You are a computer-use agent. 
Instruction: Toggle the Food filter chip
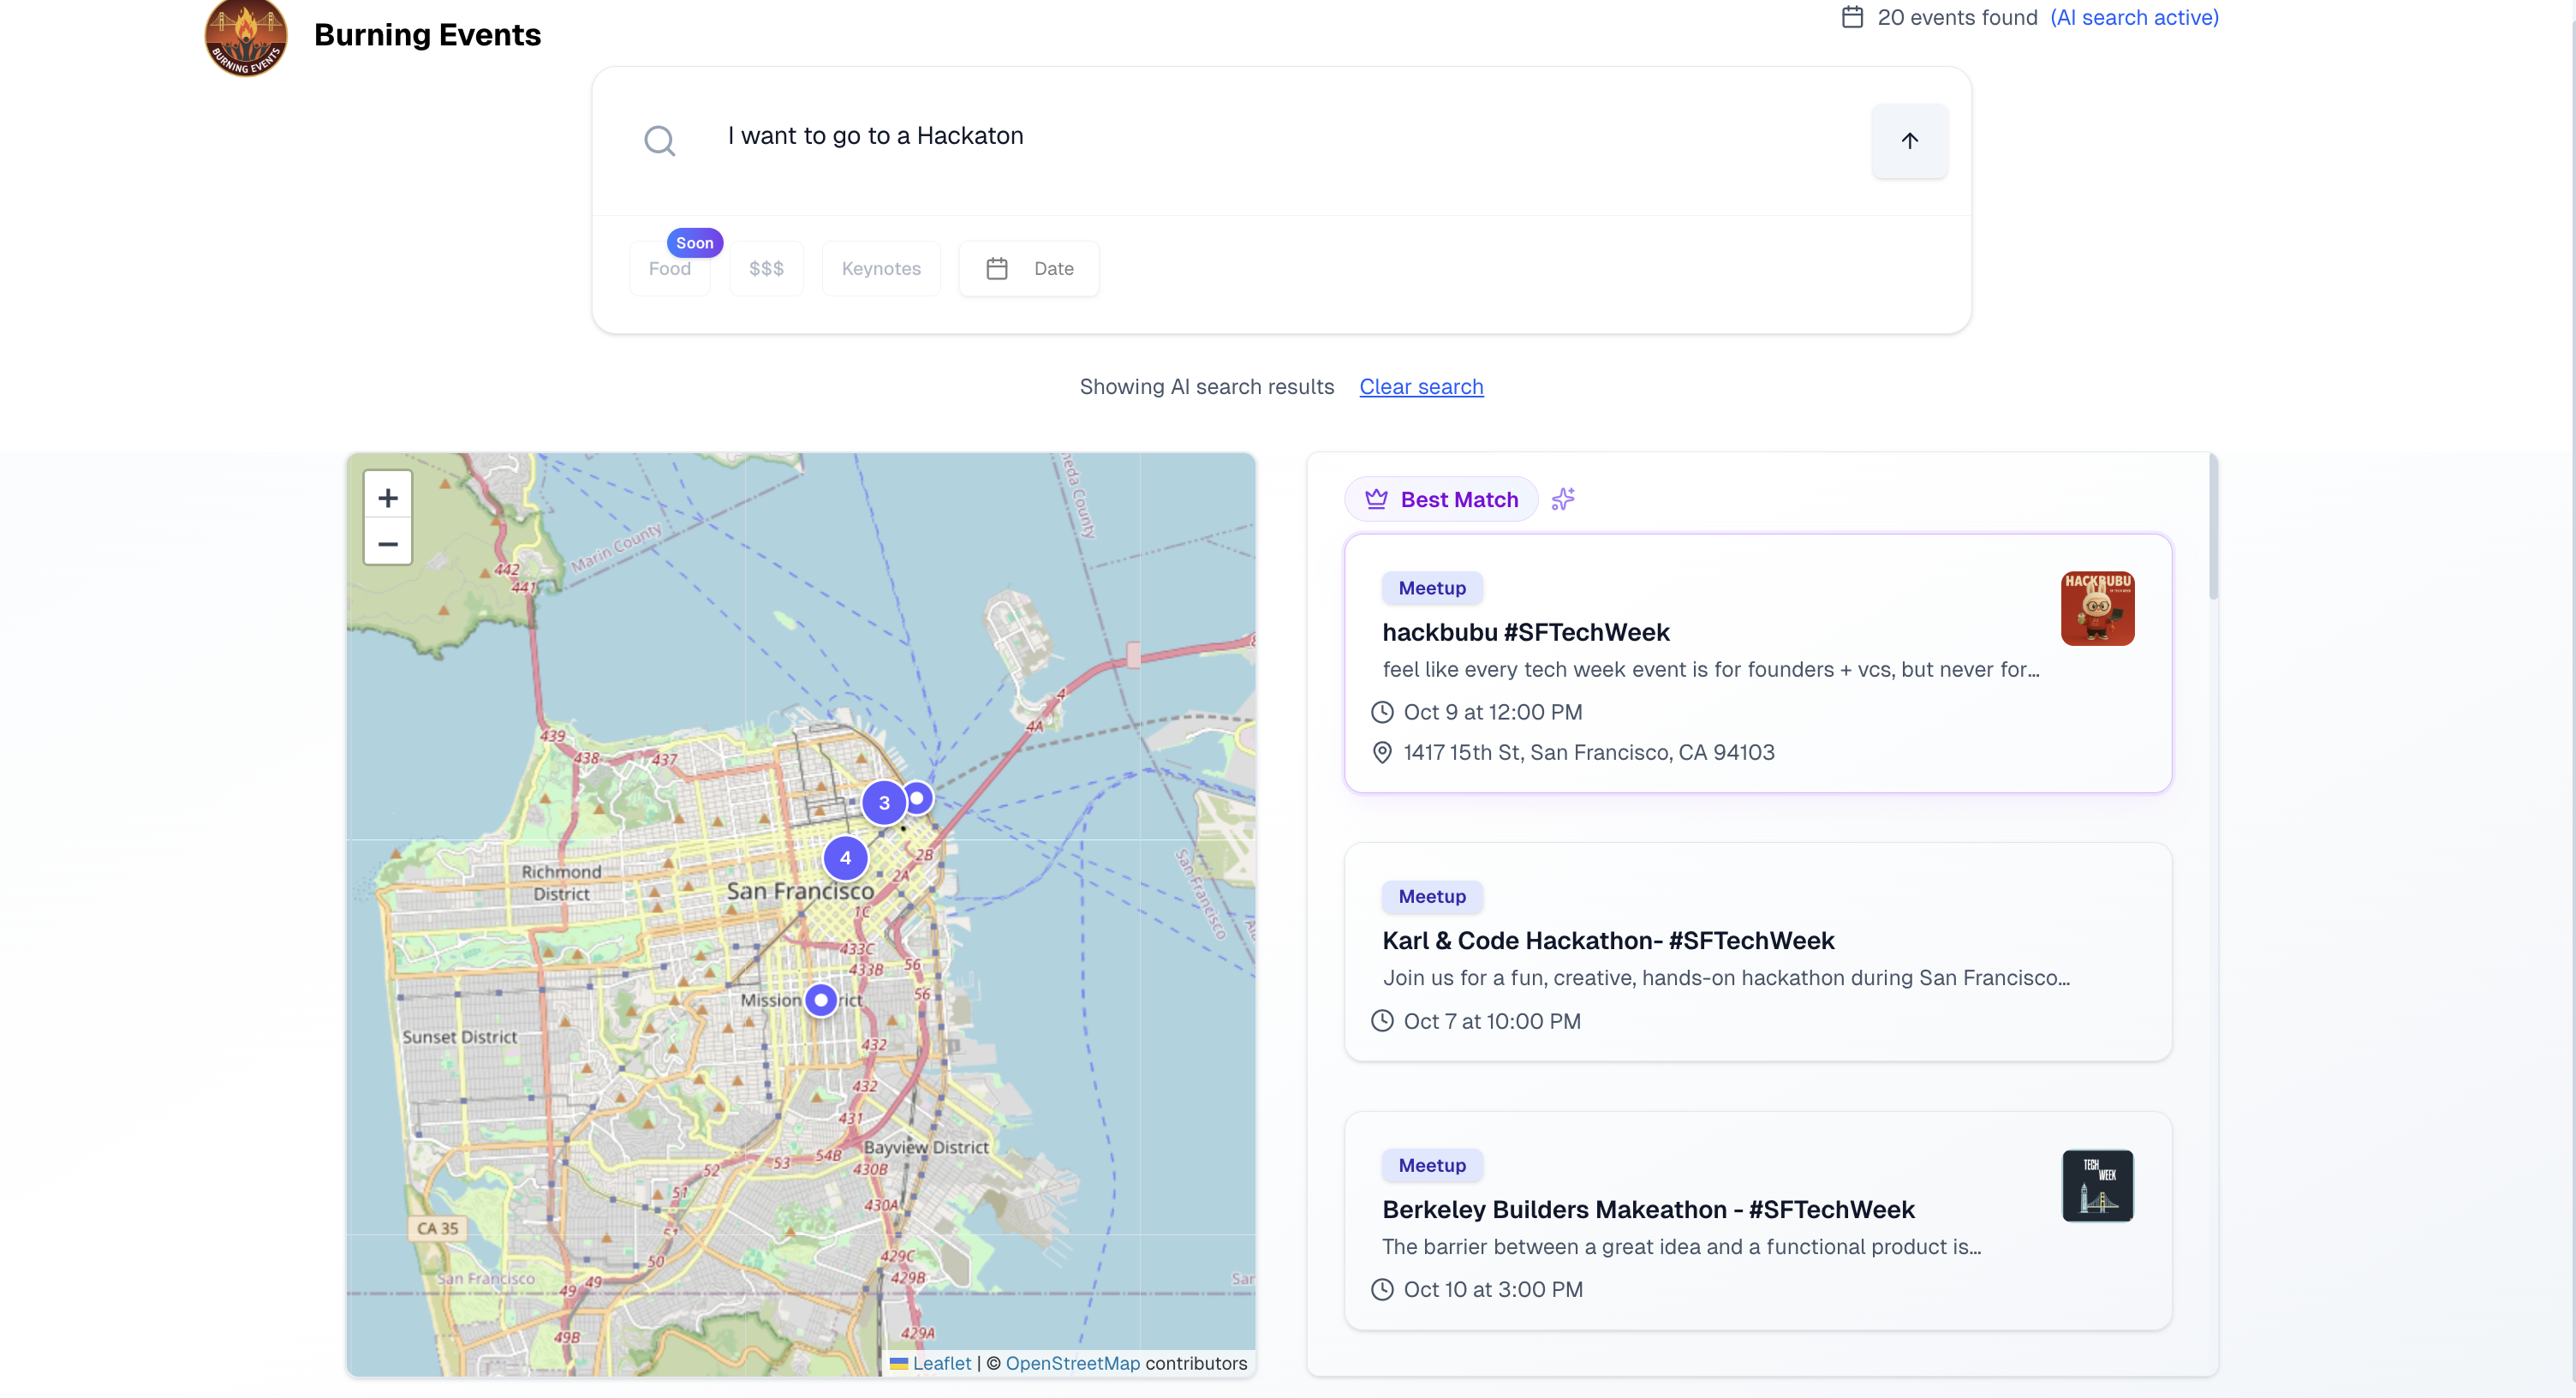coord(669,268)
